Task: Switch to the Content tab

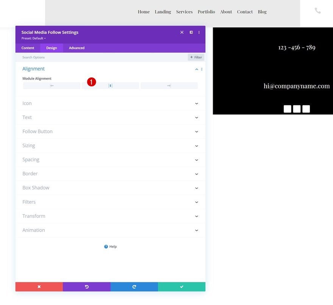Action: tap(28, 48)
